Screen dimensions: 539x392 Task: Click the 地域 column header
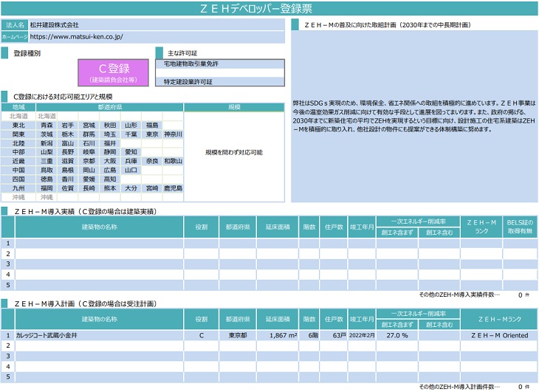click(18, 107)
